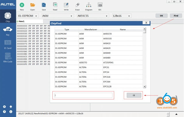Open help question mark icon

[5, 112]
